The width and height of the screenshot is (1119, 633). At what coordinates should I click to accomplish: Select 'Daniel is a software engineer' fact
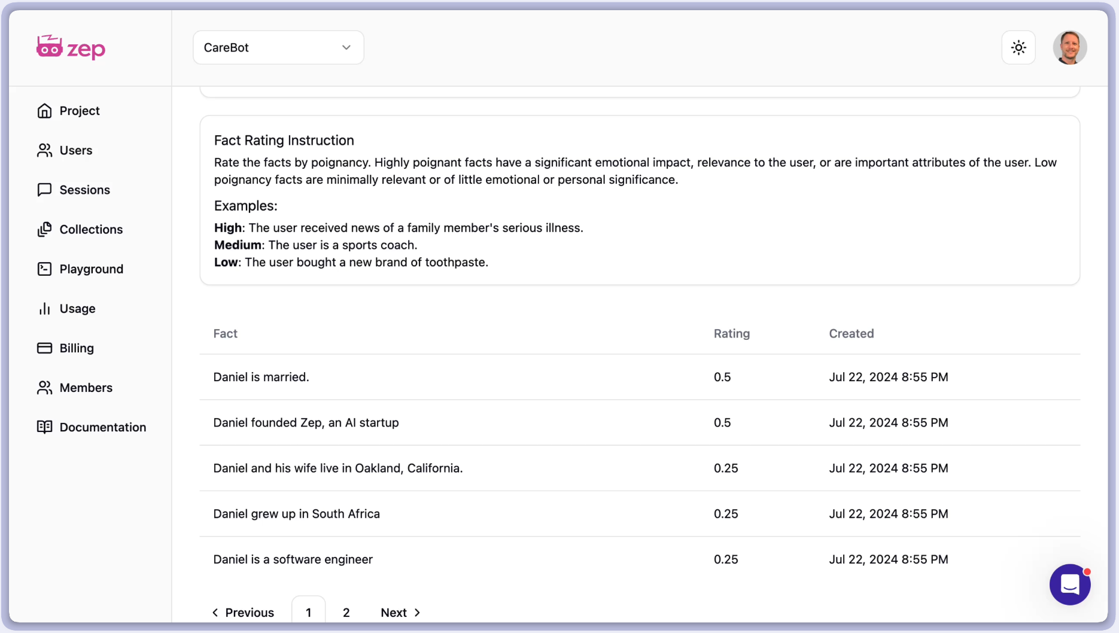pyautogui.click(x=293, y=559)
